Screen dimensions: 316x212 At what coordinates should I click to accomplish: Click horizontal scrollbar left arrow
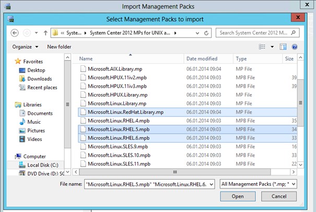[76, 172]
